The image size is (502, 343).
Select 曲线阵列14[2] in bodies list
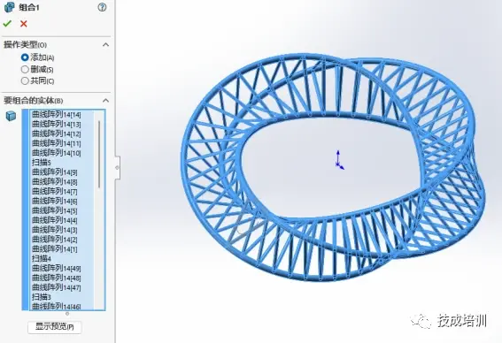(55, 239)
